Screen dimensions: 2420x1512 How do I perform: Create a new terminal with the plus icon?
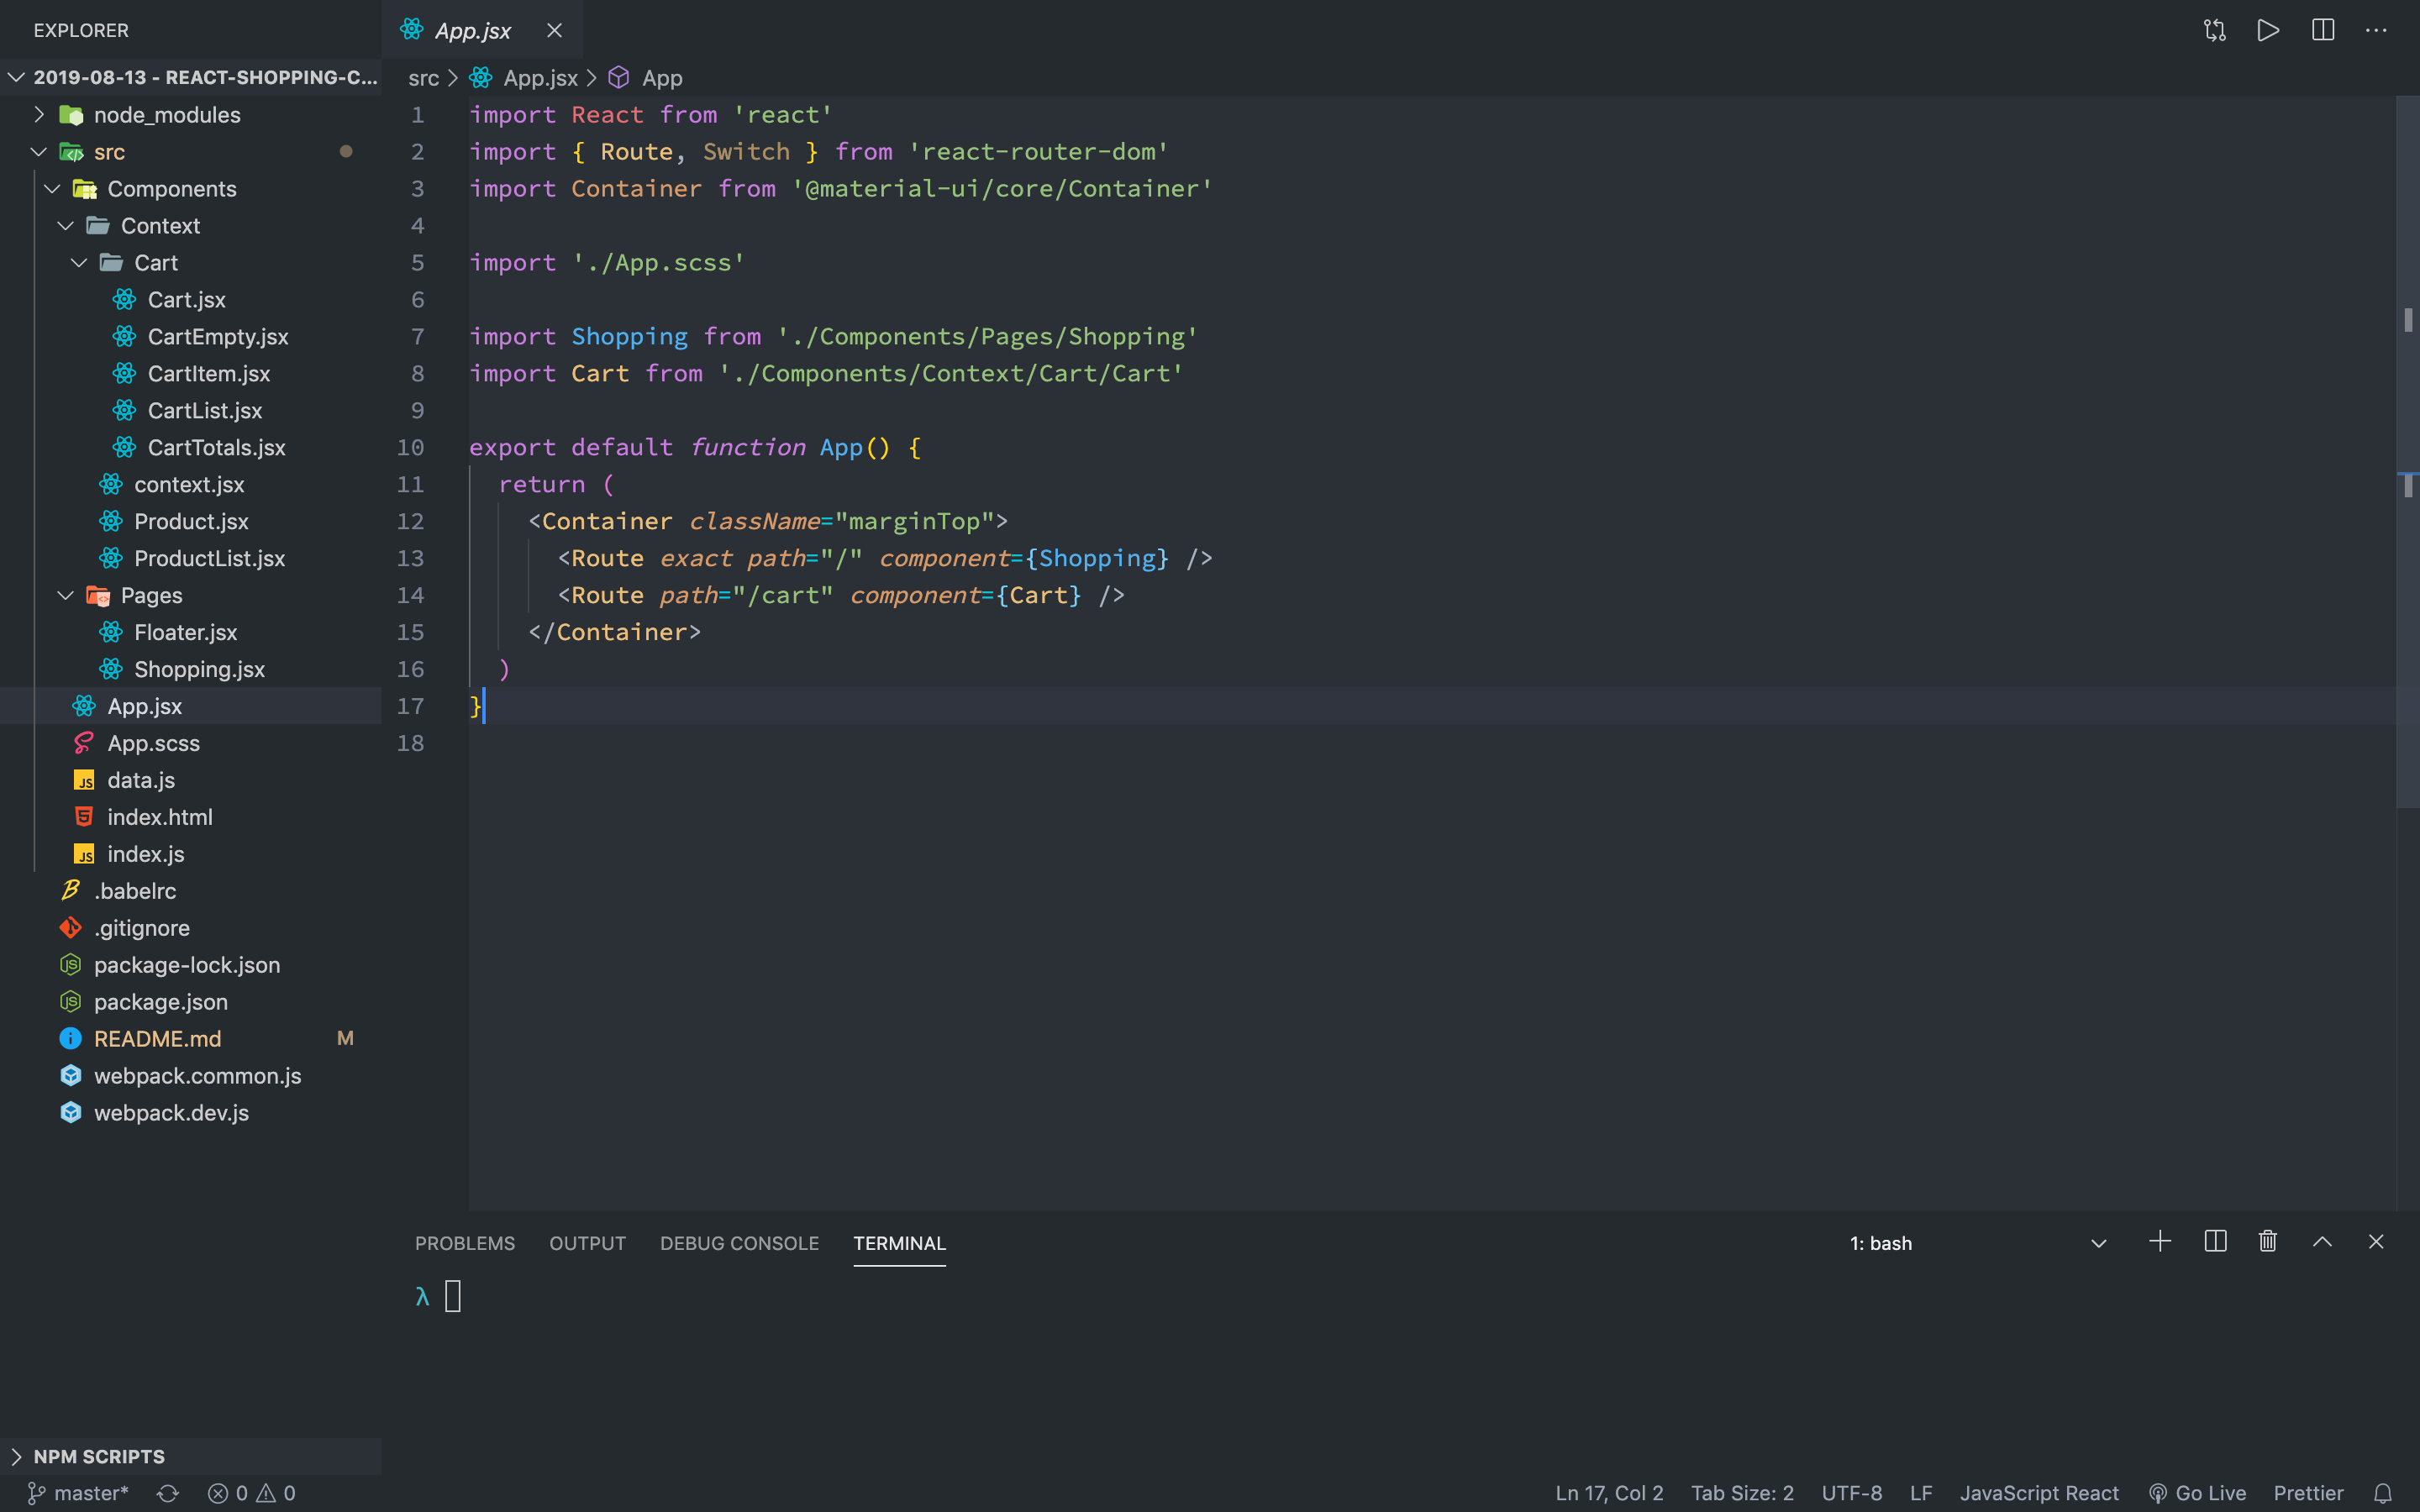(2159, 1242)
